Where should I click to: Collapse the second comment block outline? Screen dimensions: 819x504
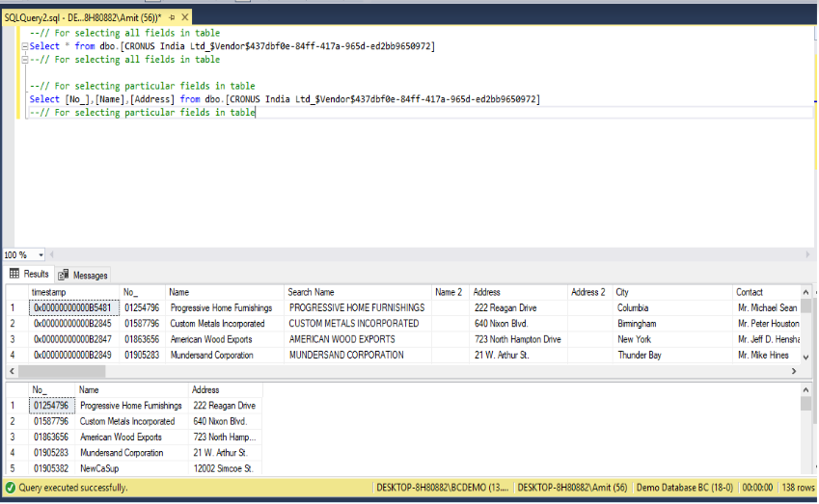tap(24, 60)
